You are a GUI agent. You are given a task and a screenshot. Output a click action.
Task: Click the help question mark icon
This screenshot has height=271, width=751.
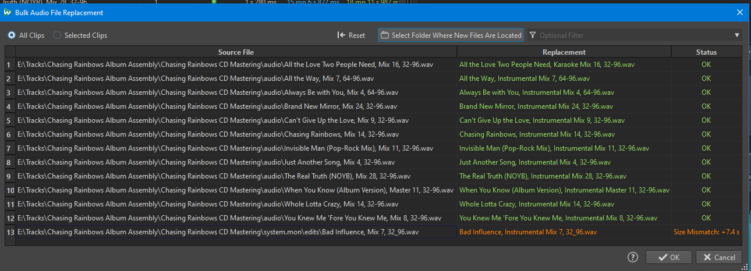pyautogui.click(x=633, y=258)
